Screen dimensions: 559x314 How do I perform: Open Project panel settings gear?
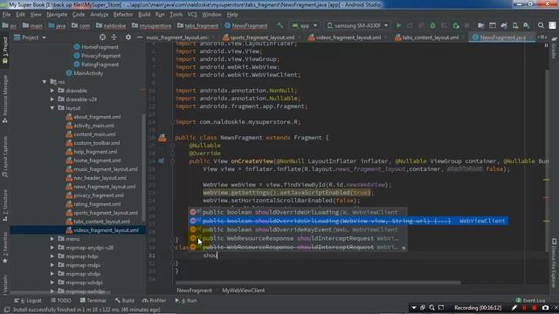(x=128, y=37)
